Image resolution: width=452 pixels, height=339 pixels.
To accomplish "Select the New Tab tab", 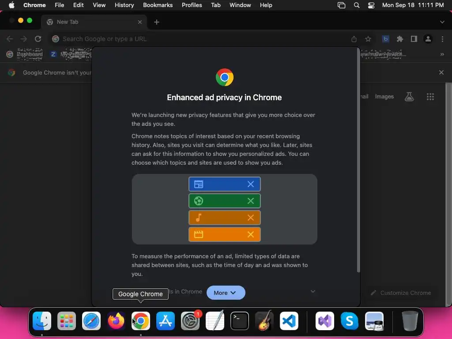I will [x=94, y=22].
